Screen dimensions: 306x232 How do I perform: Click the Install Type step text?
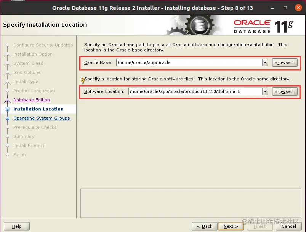point(26,82)
